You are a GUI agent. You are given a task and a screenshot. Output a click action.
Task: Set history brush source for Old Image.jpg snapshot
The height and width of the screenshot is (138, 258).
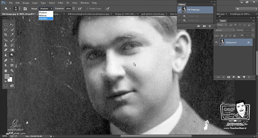180,10
